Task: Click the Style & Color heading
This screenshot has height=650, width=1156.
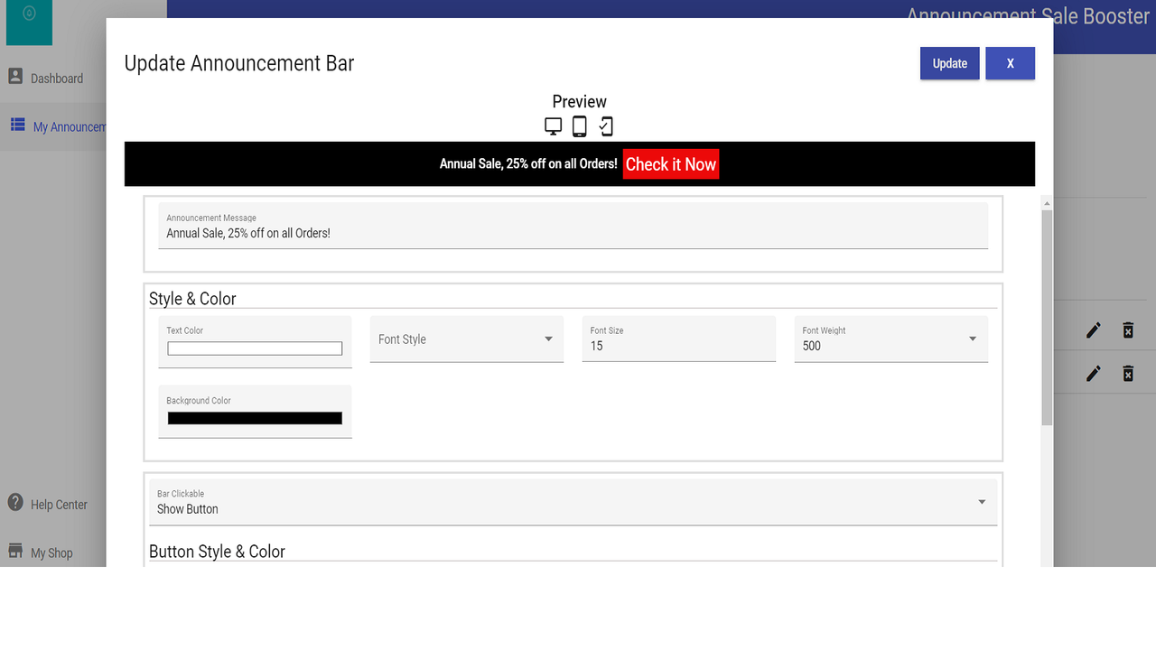Action: [x=192, y=299]
